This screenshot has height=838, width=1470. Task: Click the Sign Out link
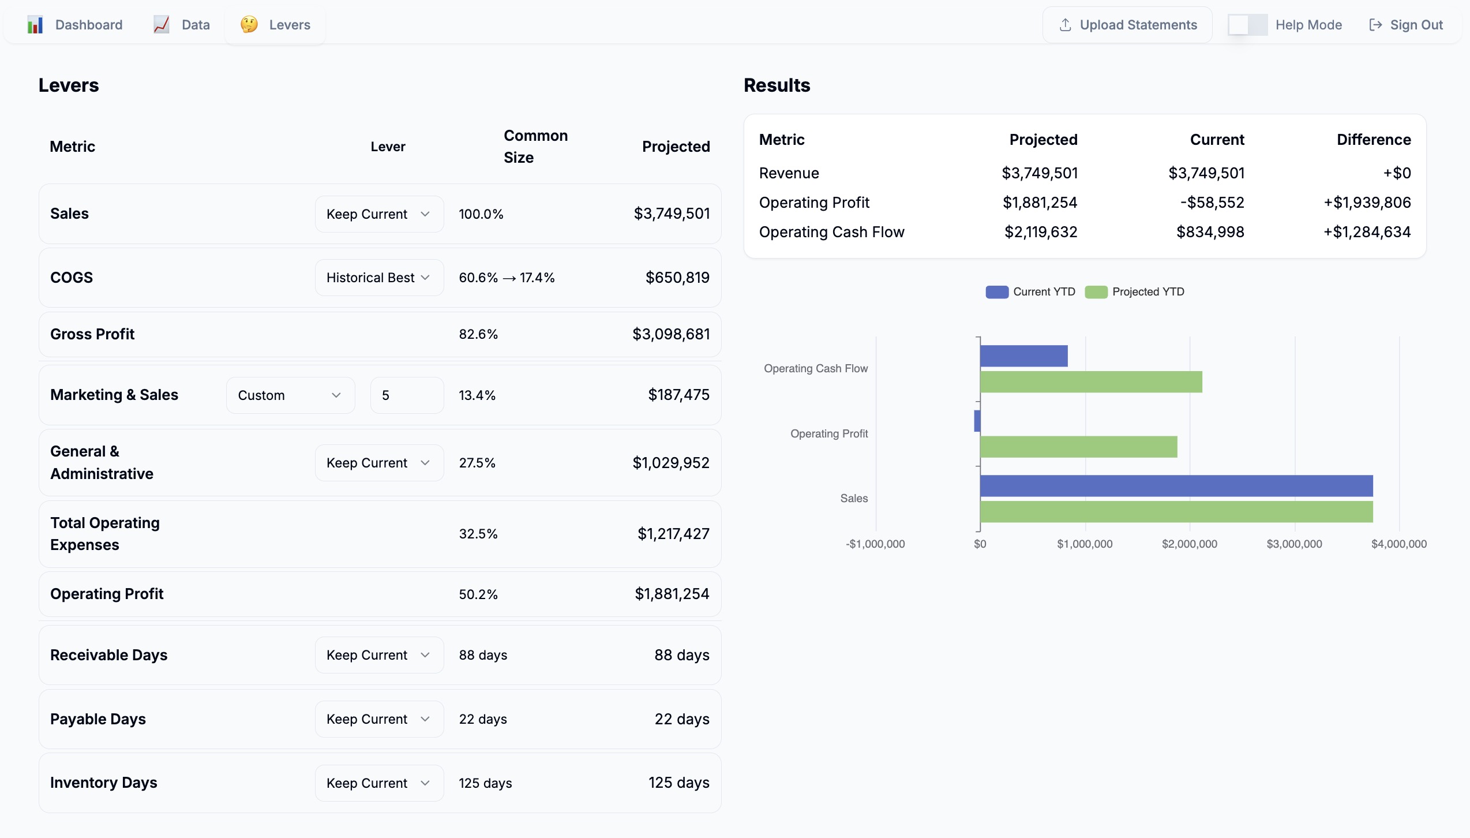(1416, 25)
